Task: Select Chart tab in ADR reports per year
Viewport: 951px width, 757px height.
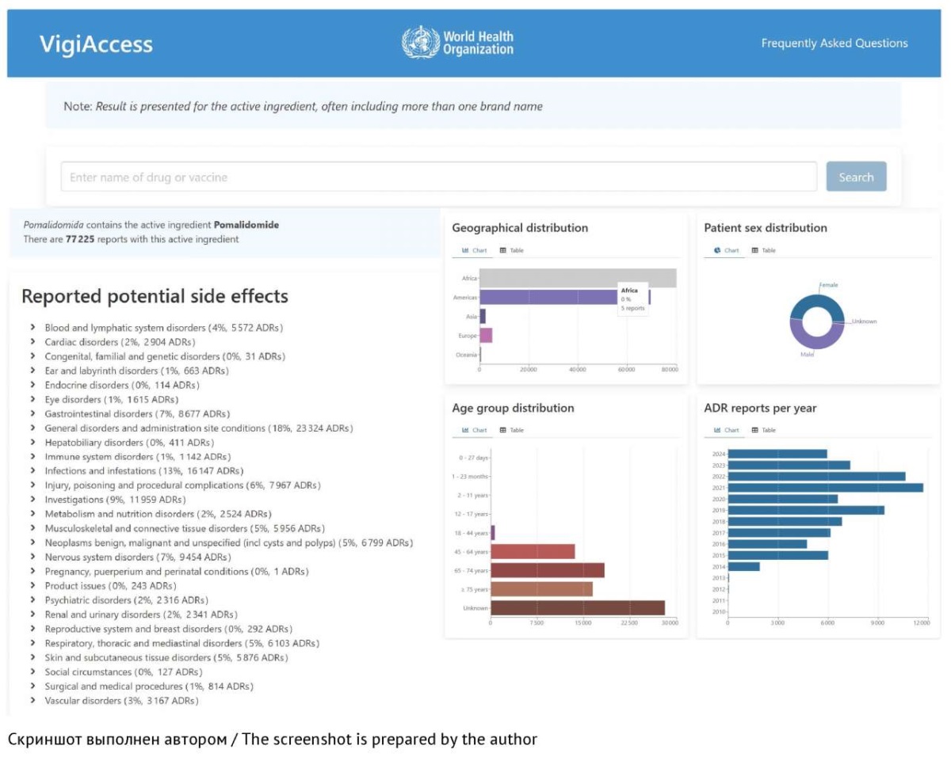Action: point(727,430)
